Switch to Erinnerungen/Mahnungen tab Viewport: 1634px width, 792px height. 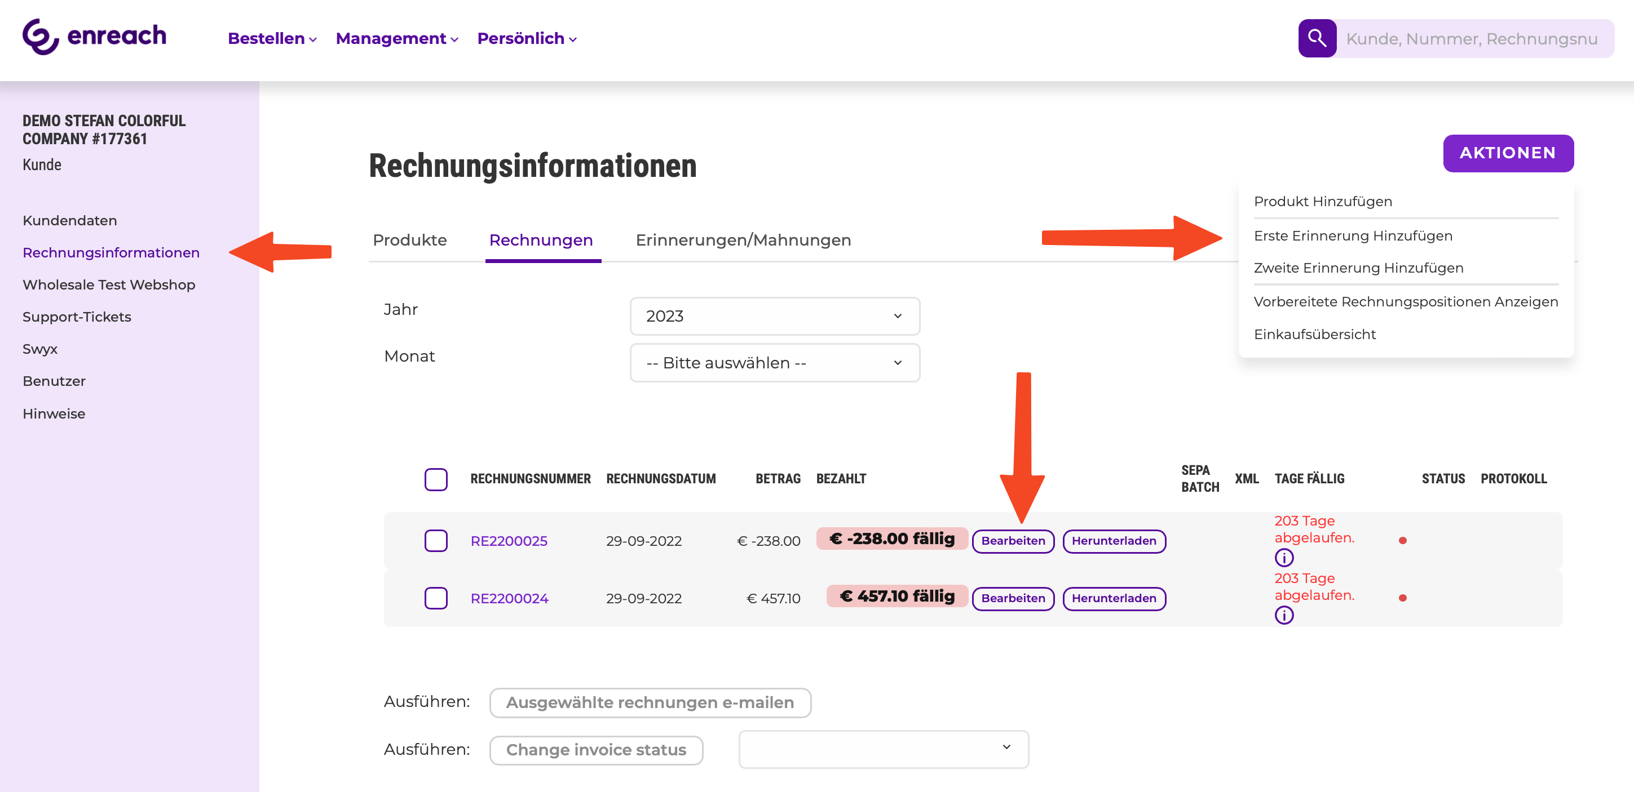pyautogui.click(x=743, y=240)
